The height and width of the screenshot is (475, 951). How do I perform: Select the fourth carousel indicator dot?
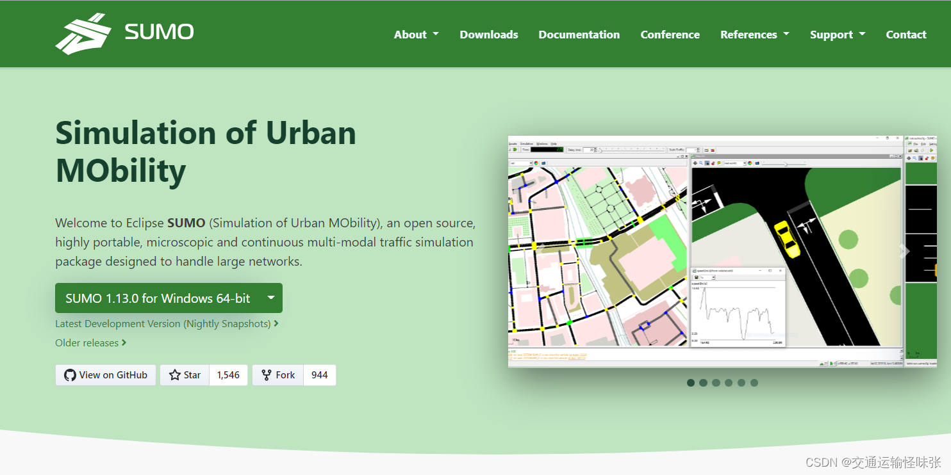(x=729, y=383)
